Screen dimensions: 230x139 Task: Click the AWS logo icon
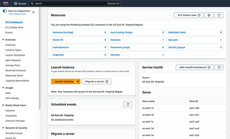point(6,3)
